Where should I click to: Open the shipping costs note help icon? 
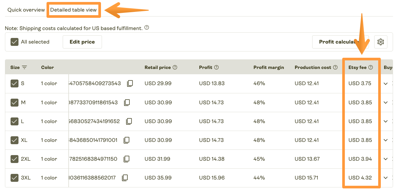coord(146,28)
